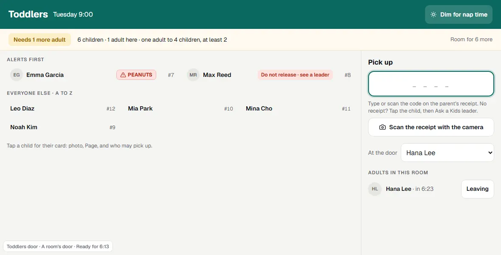
Task: Click the receipt code helper text
Action: coord(427,107)
